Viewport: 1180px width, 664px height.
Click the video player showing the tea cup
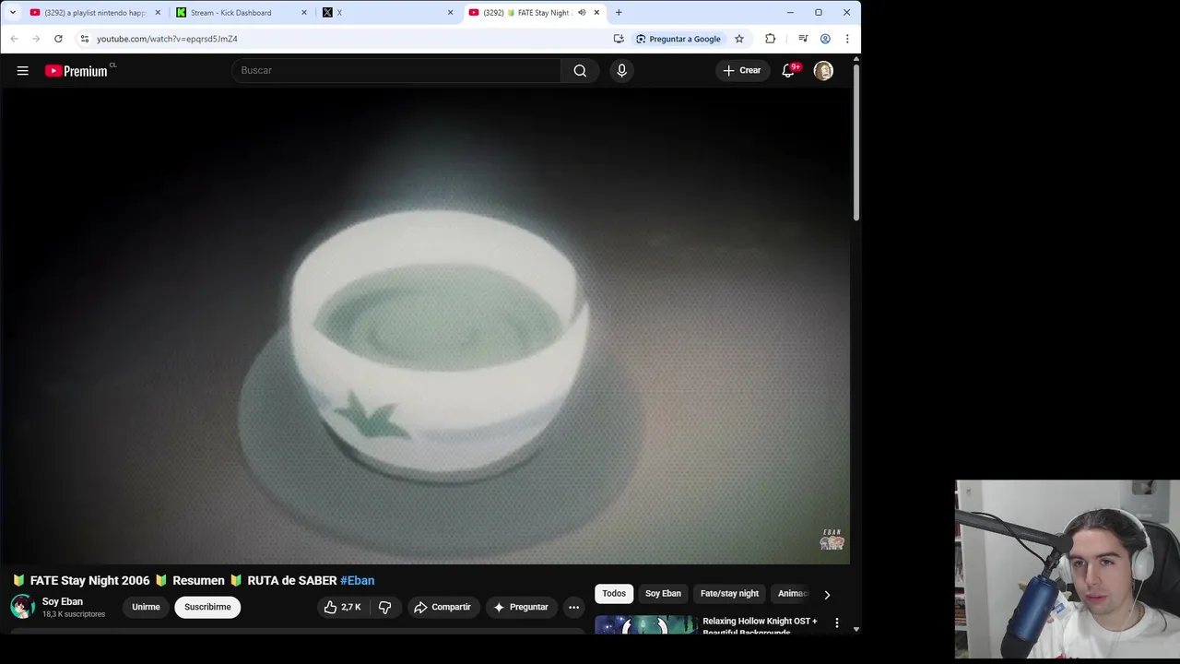pyautogui.click(x=425, y=326)
